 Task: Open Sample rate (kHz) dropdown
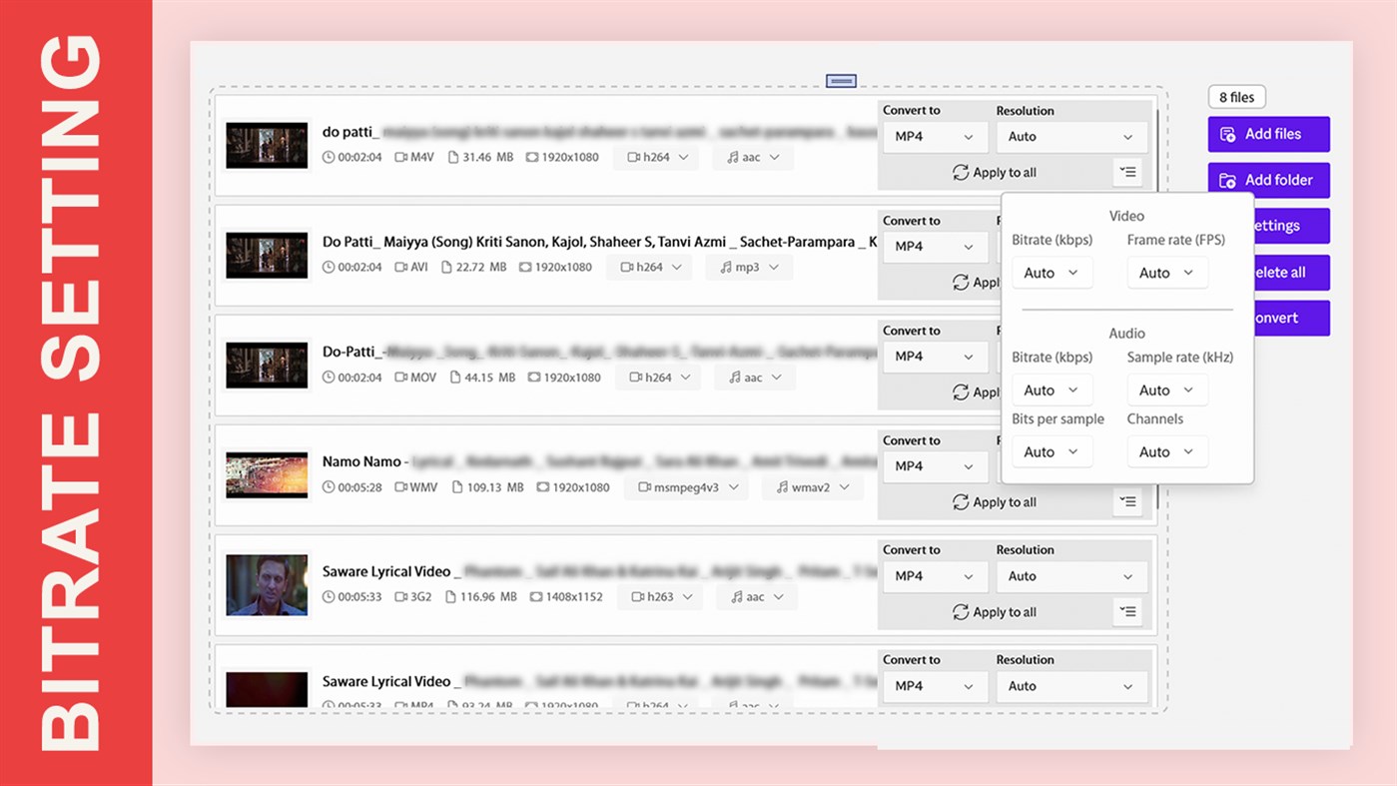[x=1167, y=391]
